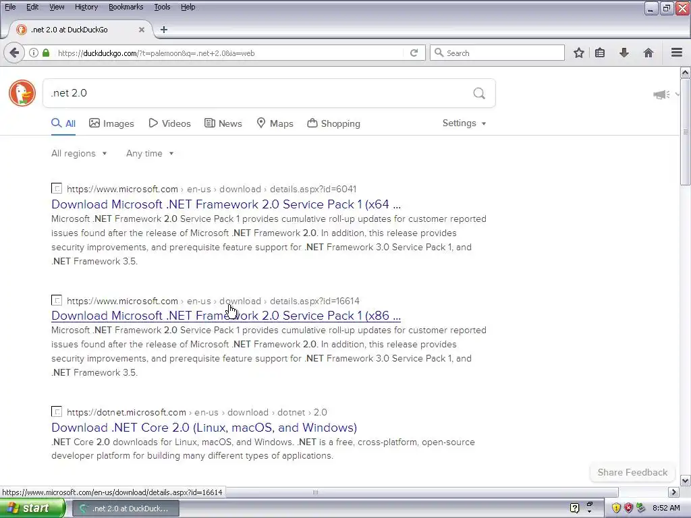This screenshot has height=518, width=691.
Task: Submit search with magnifier icon in DuckDuckGo box
Action: [479, 93]
